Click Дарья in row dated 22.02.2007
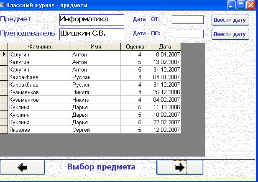This screenshot has height=182, width=258. tap(96, 122)
